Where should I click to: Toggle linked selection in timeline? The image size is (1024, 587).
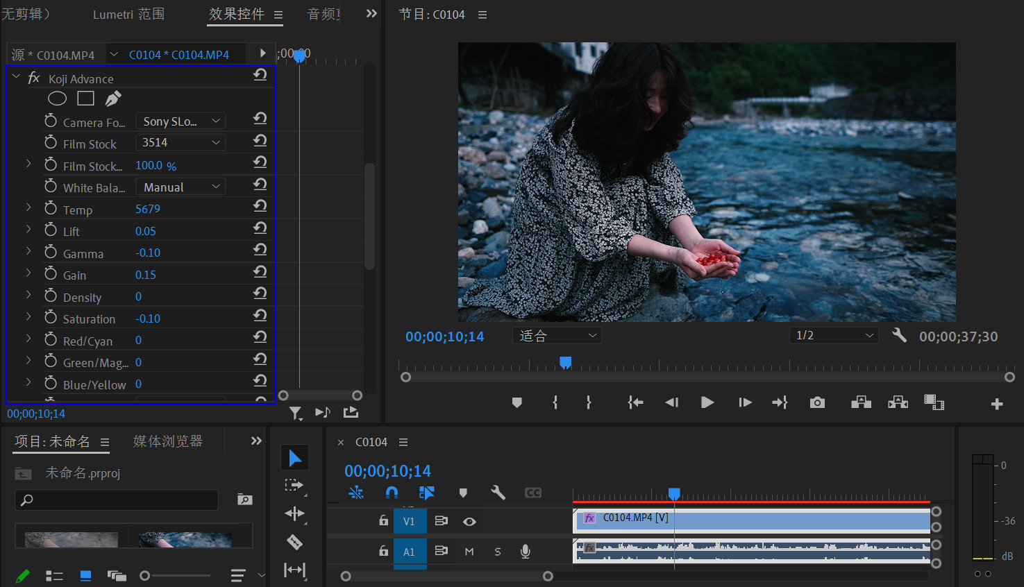pyautogui.click(x=427, y=493)
